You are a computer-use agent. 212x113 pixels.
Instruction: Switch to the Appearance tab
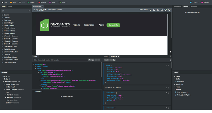point(177,6)
